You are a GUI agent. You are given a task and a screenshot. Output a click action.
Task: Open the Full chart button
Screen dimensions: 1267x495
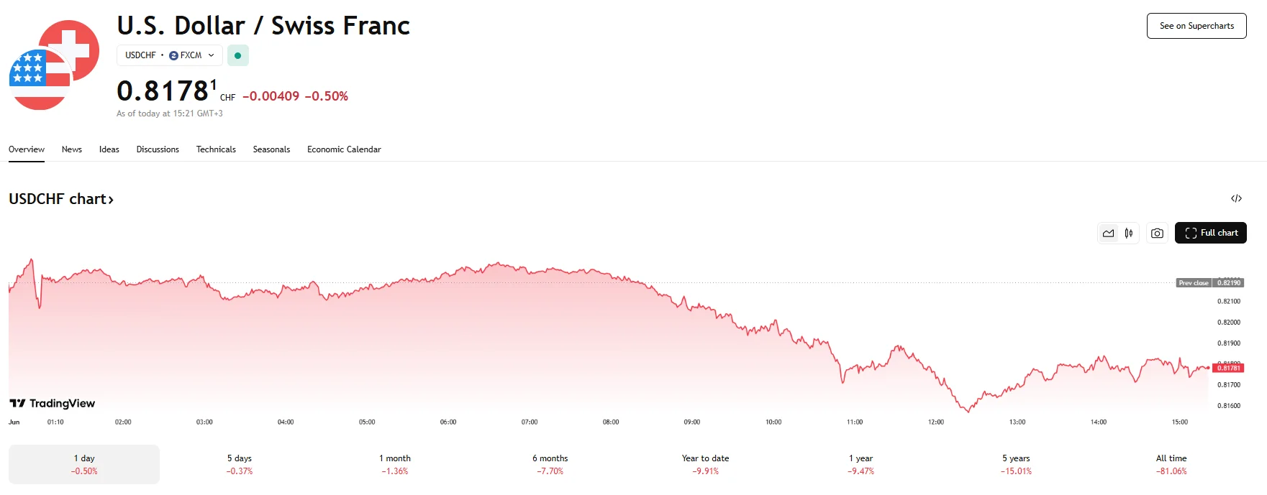(x=1210, y=233)
